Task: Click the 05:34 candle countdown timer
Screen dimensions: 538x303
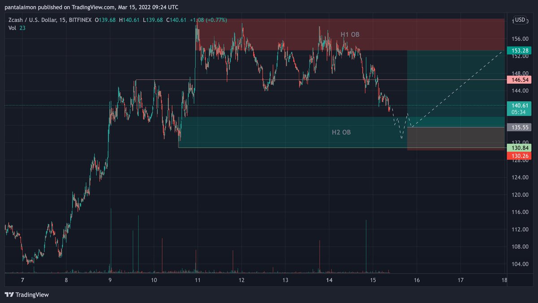Action: click(x=519, y=112)
